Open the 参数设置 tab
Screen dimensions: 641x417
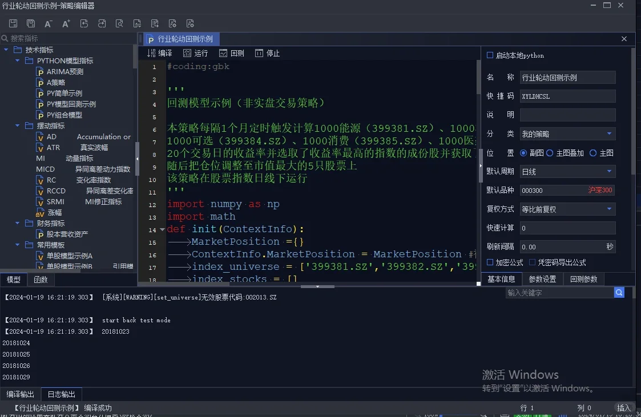coord(542,279)
